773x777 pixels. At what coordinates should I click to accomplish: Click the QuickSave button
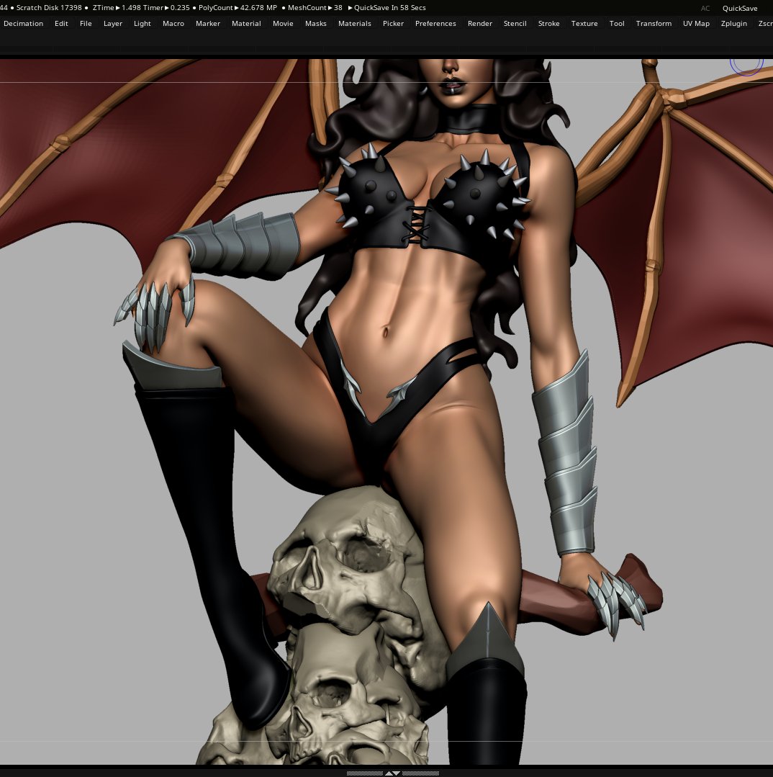[x=740, y=8]
